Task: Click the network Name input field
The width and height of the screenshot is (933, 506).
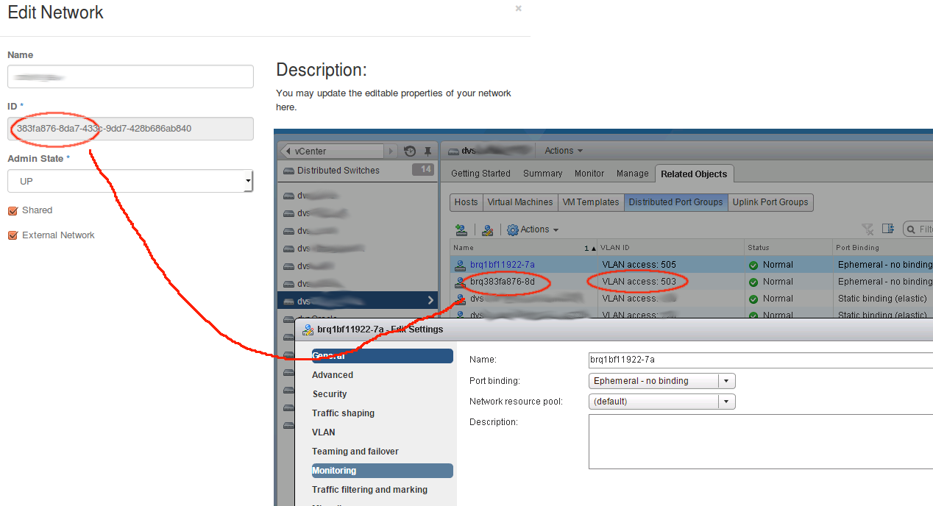Action: click(x=130, y=76)
